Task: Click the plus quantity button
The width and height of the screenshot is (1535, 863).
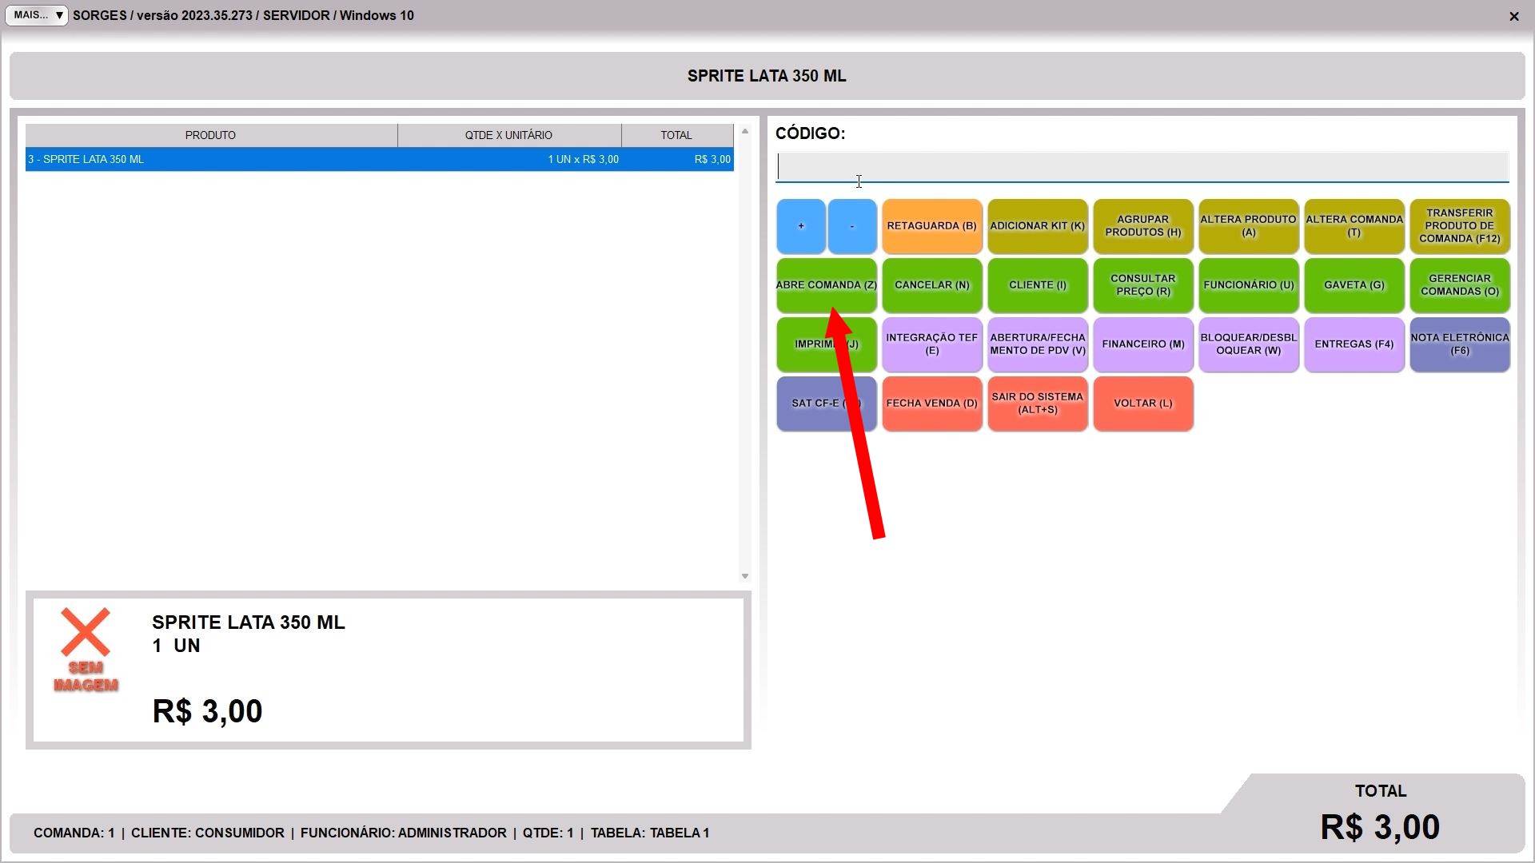Action: 800,226
